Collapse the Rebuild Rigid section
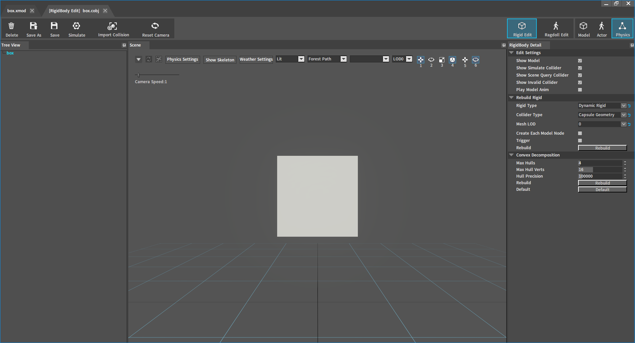Screen dimensions: 635x343 click(512, 98)
